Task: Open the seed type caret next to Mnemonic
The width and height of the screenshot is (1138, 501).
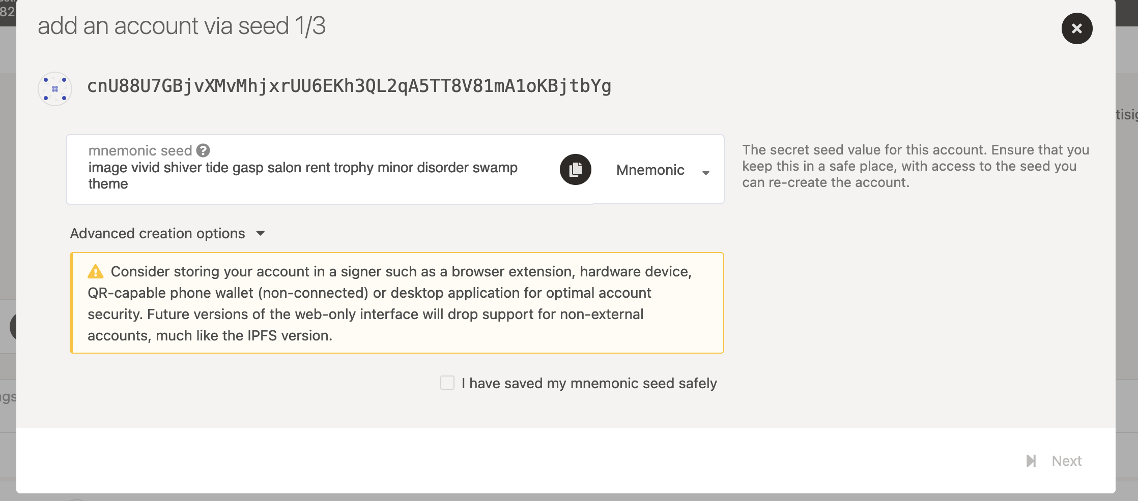Action: pos(706,173)
